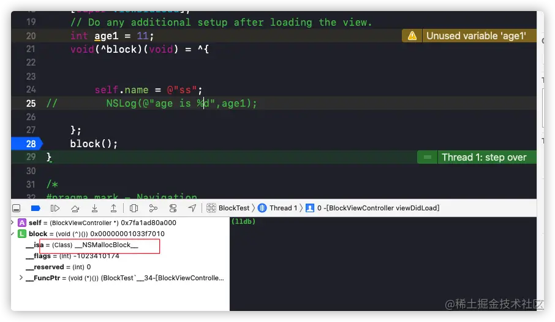Open Debug Memory Graph icon
The height and width of the screenshot is (322, 555).
153,209
